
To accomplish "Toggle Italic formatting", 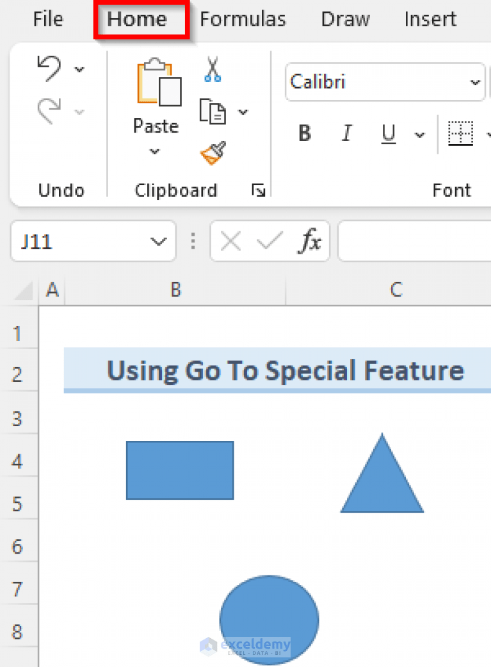I will click(346, 133).
